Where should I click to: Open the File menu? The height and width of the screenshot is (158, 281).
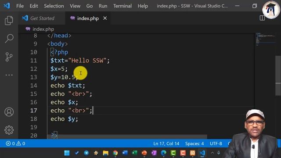20,6
